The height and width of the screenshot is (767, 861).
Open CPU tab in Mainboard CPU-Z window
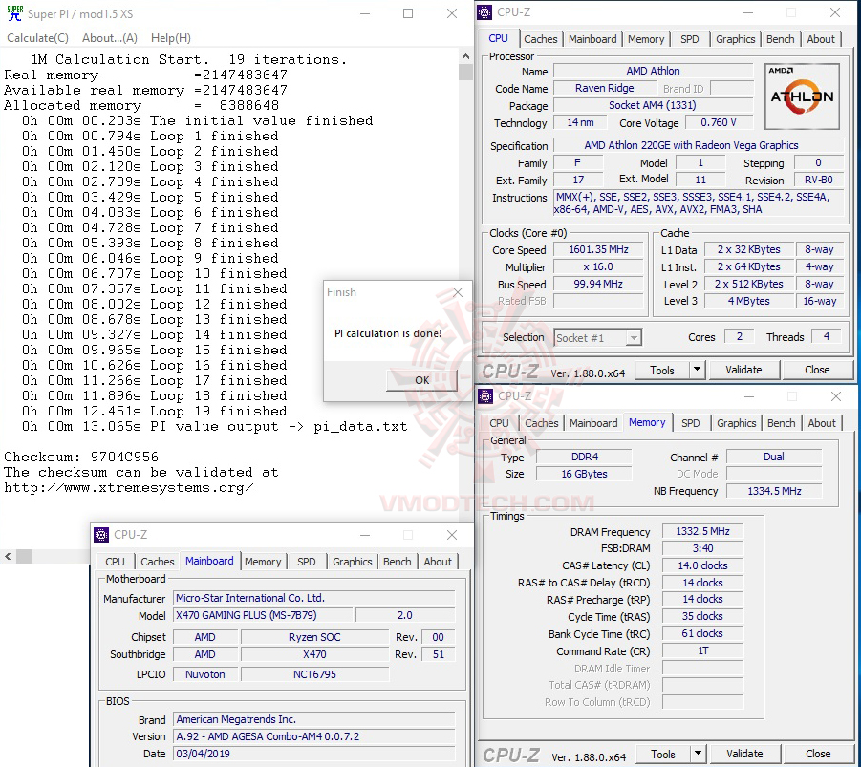[115, 561]
